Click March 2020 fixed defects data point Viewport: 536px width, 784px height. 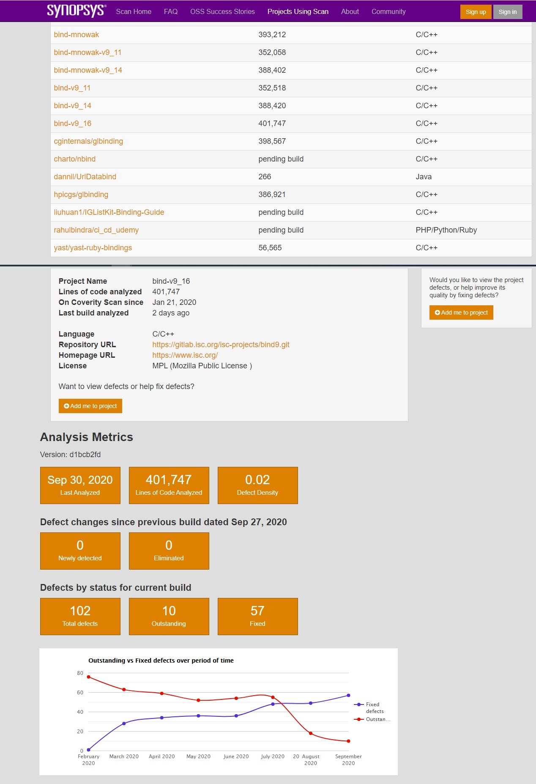pos(124,724)
